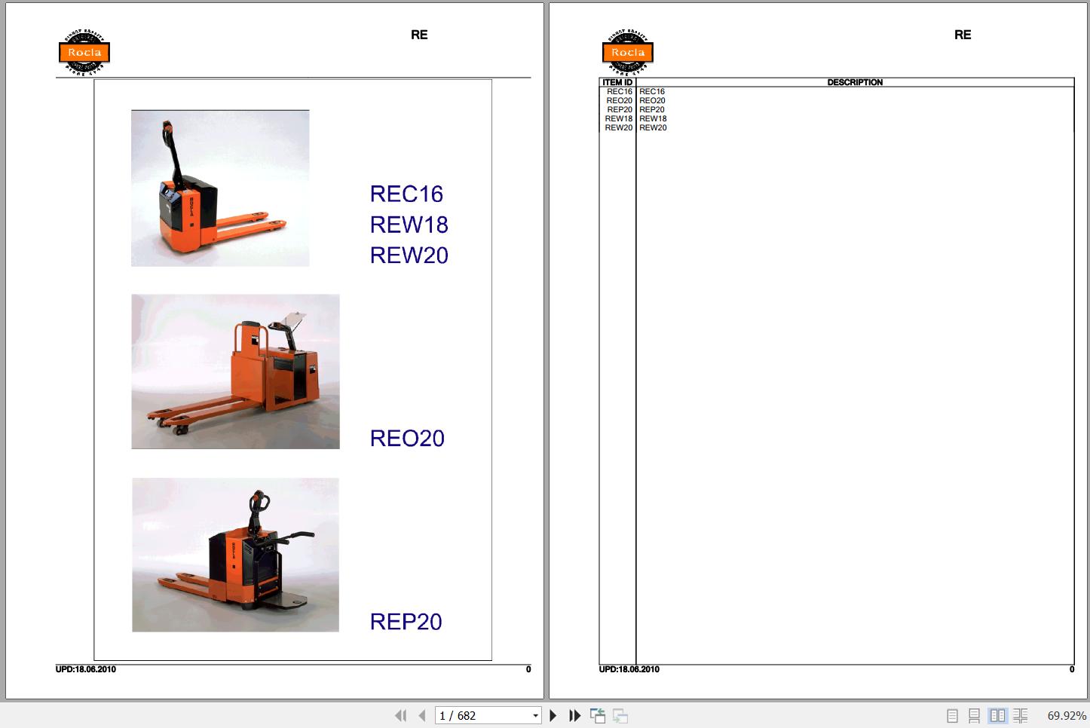1090x728 pixels.
Task: Jump to the first page
Action: [x=401, y=715]
